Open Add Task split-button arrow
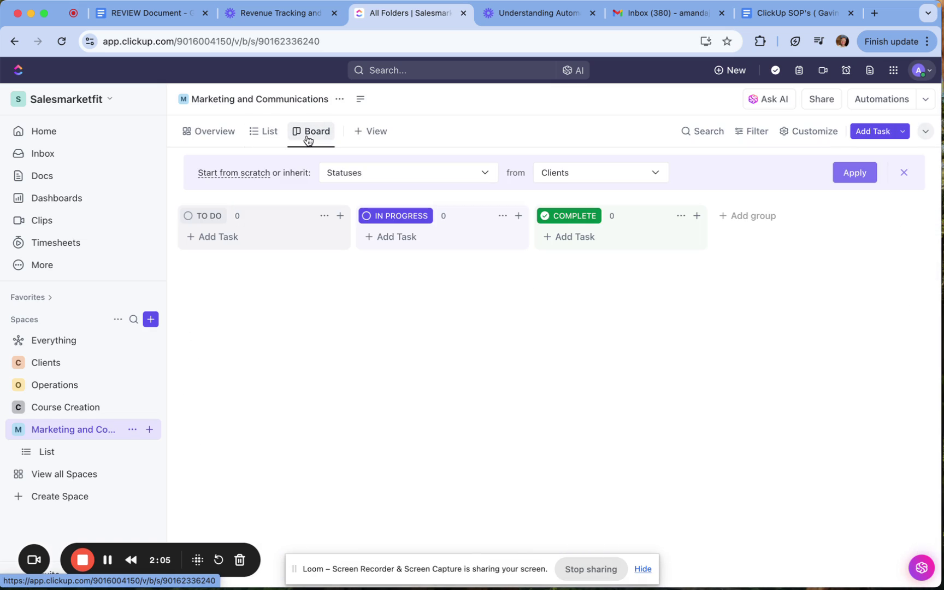This screenshot has width=944, height=590. point(903,131)
